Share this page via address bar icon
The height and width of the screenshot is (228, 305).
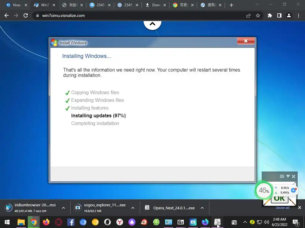(248, 16)
